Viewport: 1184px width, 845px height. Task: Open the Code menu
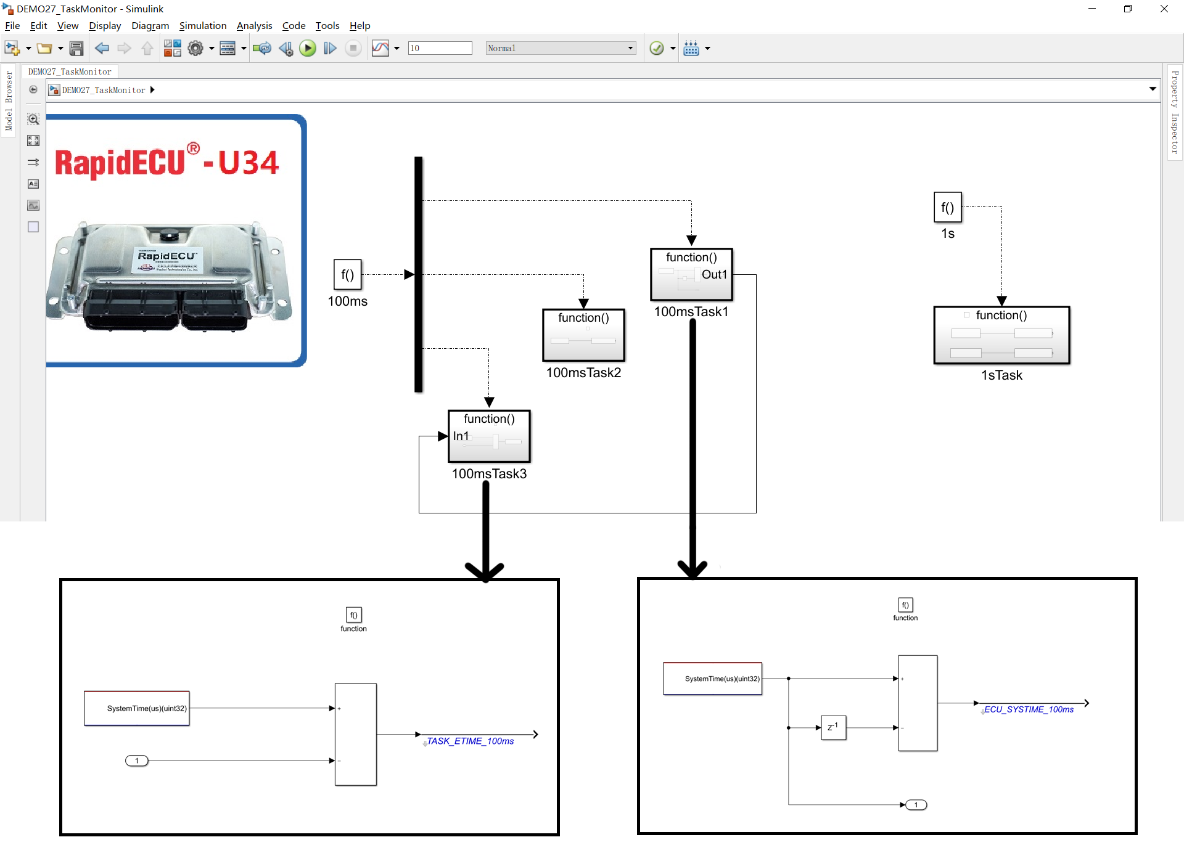[x=294, y=25]
